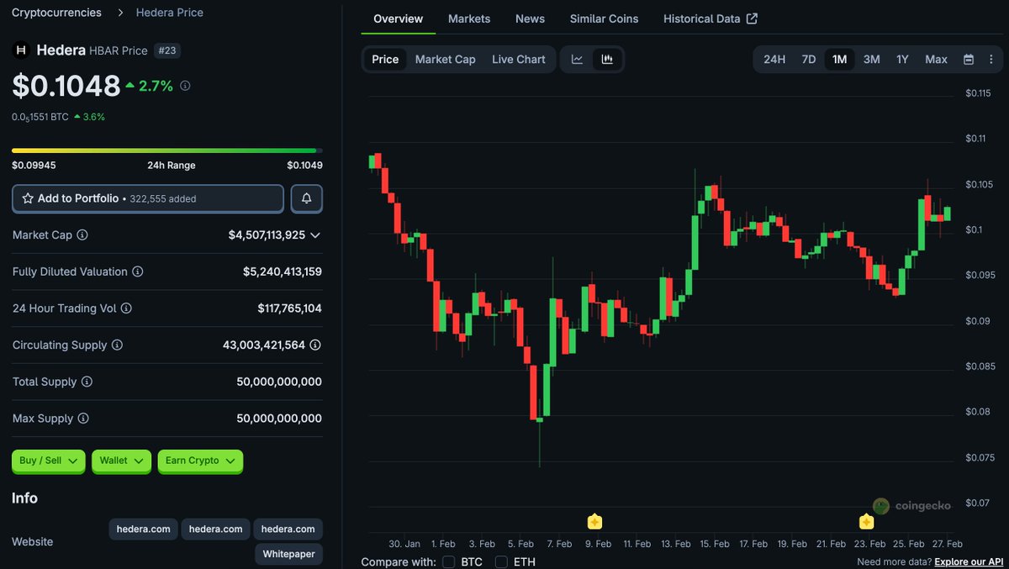Click the info icon next to 43,003,421,564
This screenshot has height=569, width=1009.
pos(315,345)
